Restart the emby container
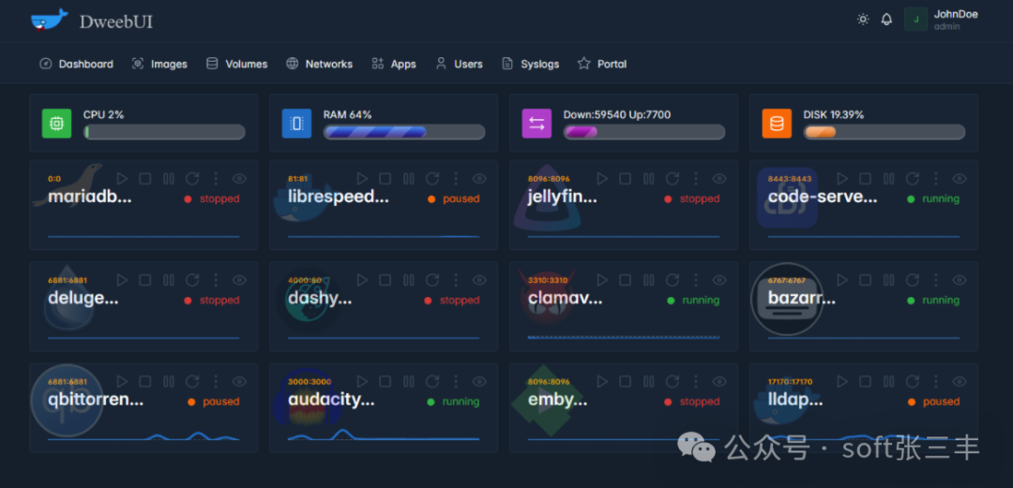The height and width of the screenshot is (488, 1013). click(673, 381)
